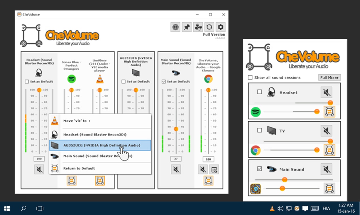Open the action center notification icon
Image resolution: width=360 pixels, height=215 pixels.
(305, 208)
